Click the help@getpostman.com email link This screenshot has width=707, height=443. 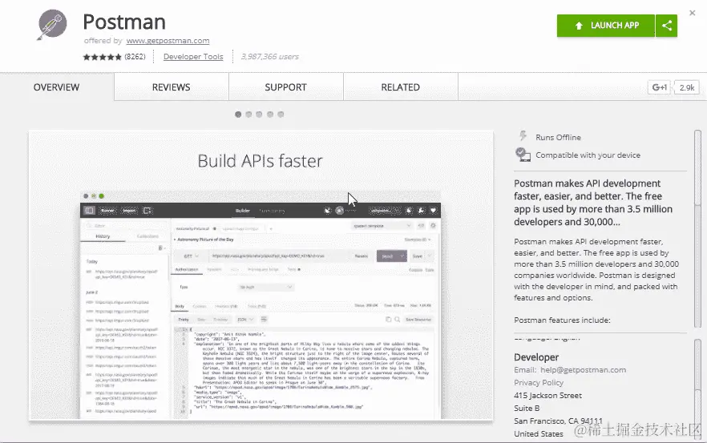[x=583, y=370]
